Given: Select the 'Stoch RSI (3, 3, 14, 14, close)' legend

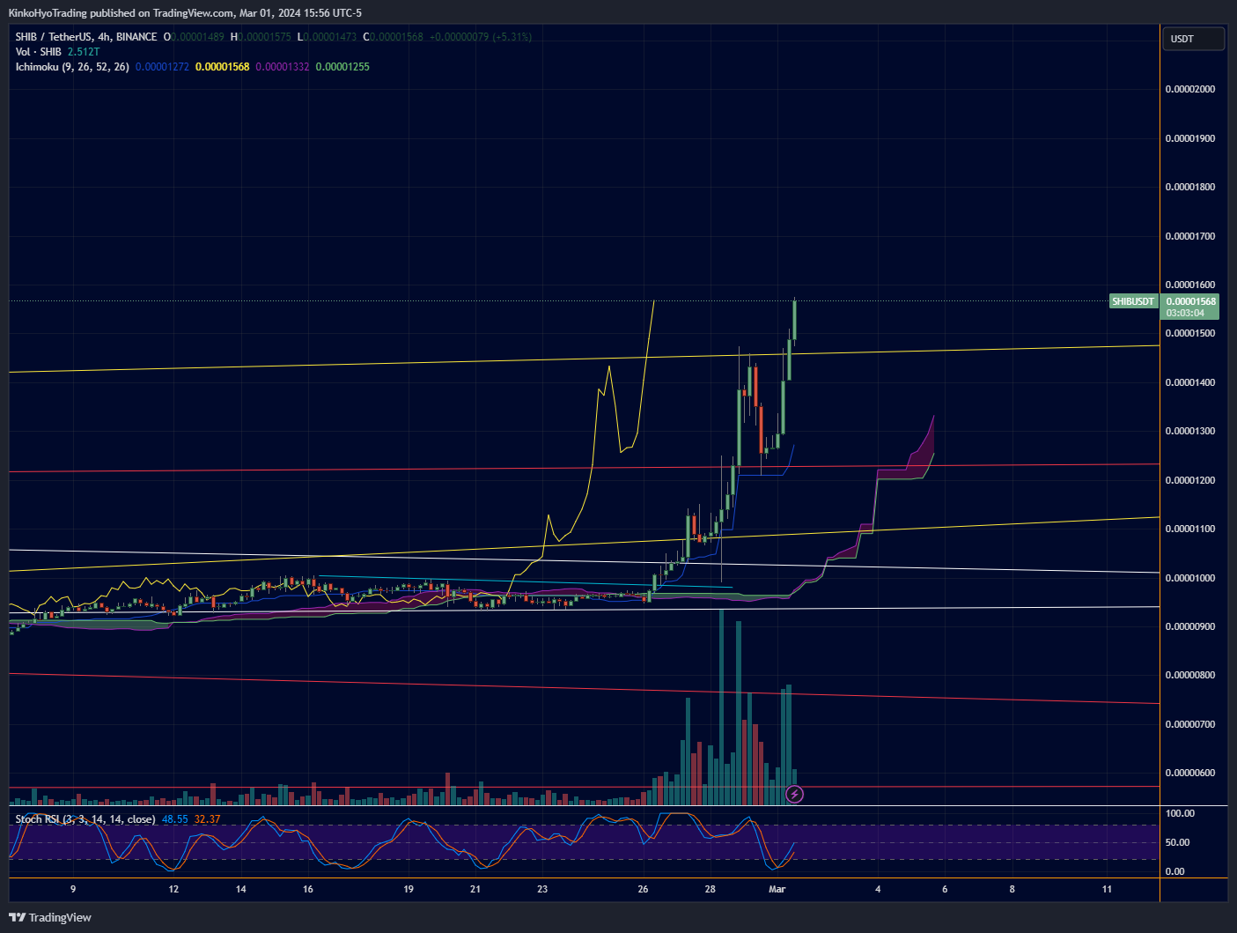Looking at the screenshot, I should point(85,819).
